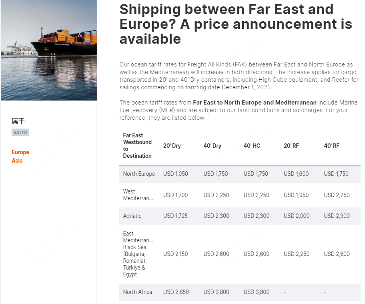The height and width of the screenshot is (304, 365).
Task: Click the price announcement page heading
Action: 235,24
